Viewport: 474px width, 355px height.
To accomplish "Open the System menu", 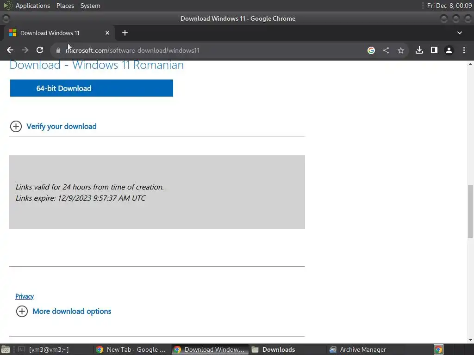I will pos(90,6).
